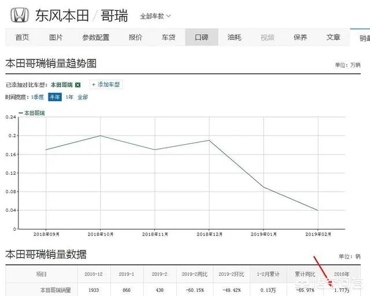The height and width of the screenshot is (296, 370).
Task: Click the -49.42% table cell
Action: (231, 290)
